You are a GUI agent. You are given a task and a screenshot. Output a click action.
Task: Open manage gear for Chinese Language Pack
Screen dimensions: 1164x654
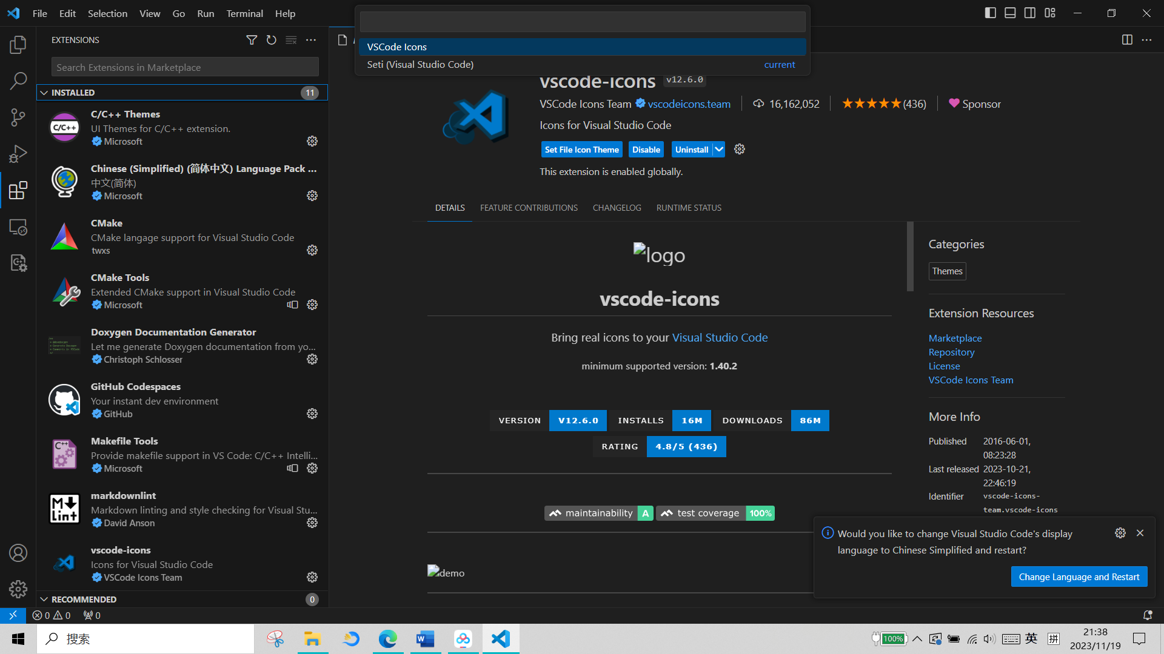[x=312, y=196]
